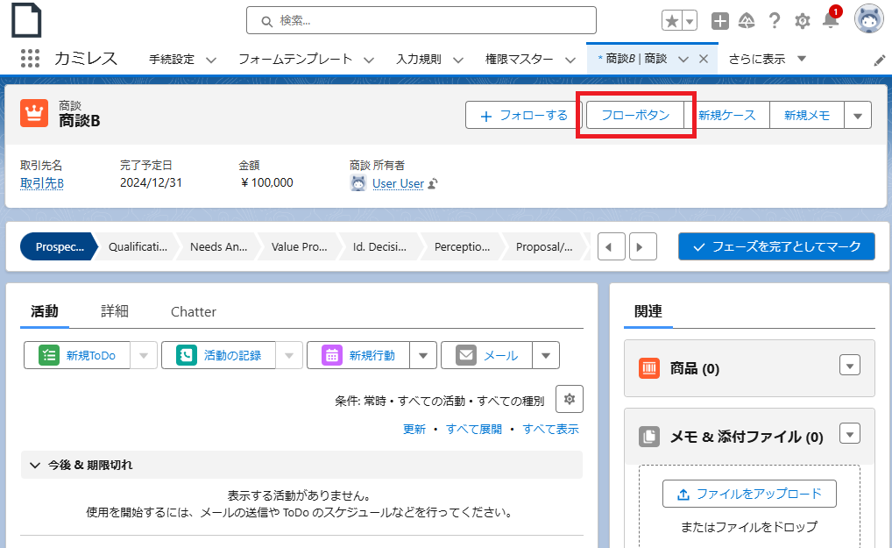The image size is (892, 548).
Task: Open the setup gear icon
Action: tap(802, 21)
